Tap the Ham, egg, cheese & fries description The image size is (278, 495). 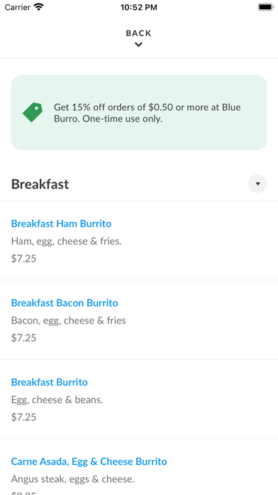pyautogui.click(x=67, y=241)
